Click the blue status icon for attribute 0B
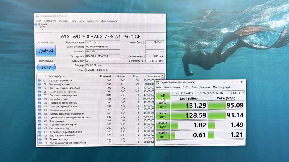 point(40,106)
